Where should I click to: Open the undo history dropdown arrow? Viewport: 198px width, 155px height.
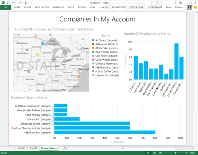pyautogui.click(x=16, y=3)
